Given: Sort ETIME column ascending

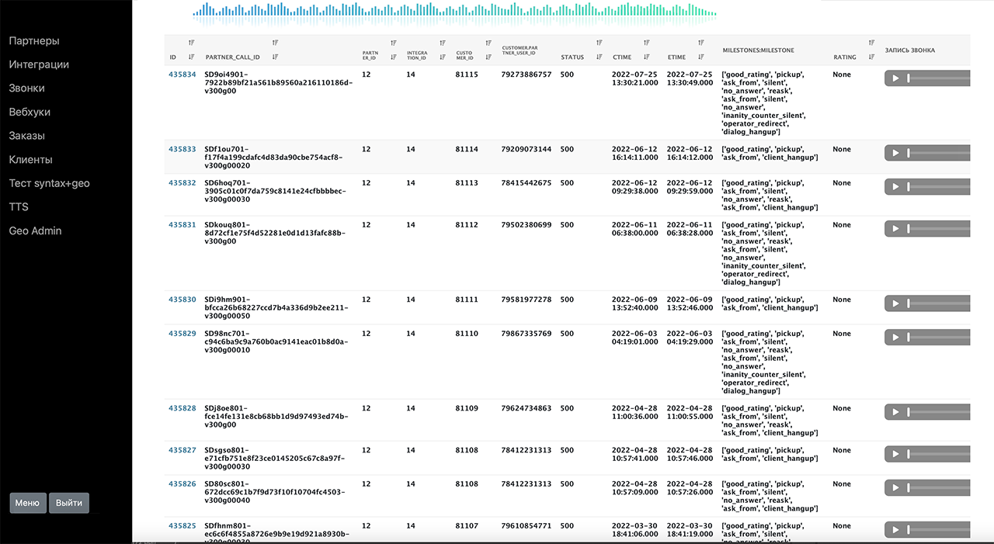Looking at the screenshot, I should pos(700,42).
